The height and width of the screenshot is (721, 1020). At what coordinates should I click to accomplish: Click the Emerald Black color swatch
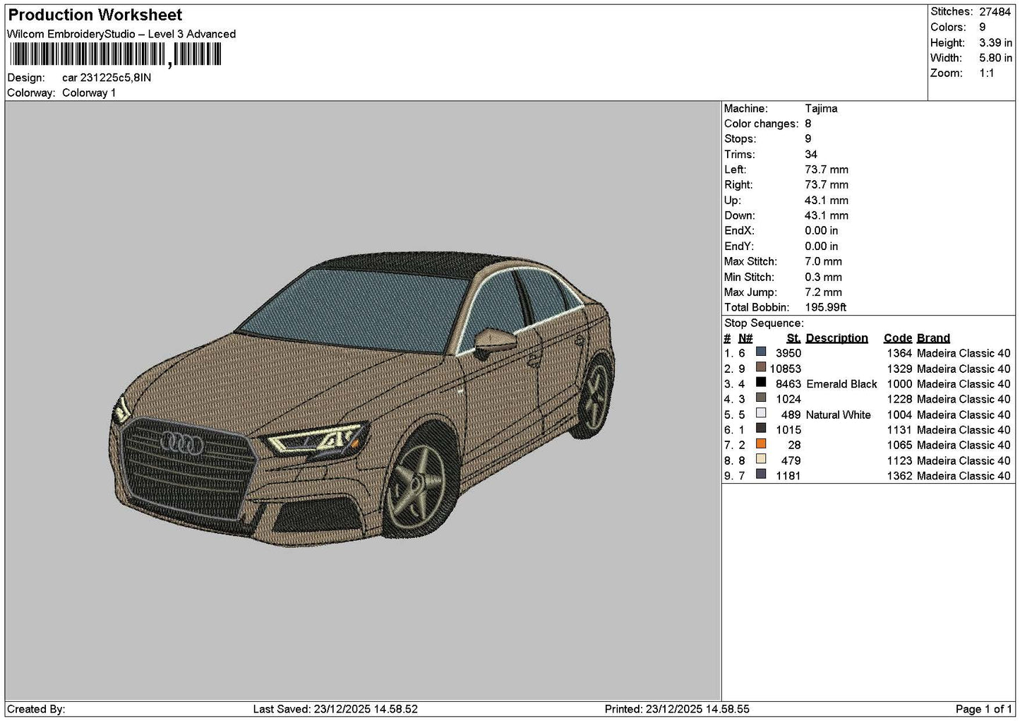[761, 383]
